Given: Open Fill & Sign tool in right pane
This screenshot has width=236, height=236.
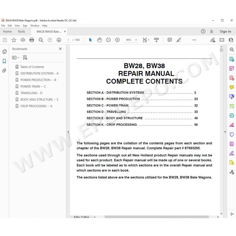Looking at the screenshot, I should click(x=232, y=153).
